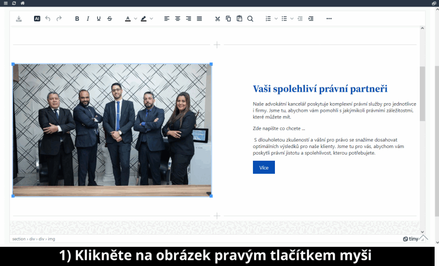
Task: Open the tiny logo link
Action: click(x=410, y=239)
